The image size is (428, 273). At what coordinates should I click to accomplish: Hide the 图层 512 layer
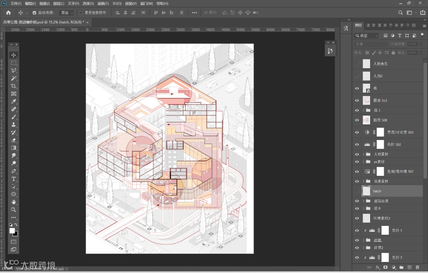coord(357,101)
